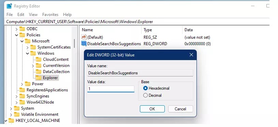Expand the Wow6432Node key
The width and height of the screenshot is (278, 127).
pos(16,102)
